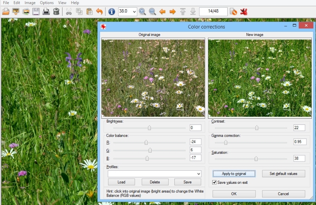Click the B color balance slider handle
Image resolution: width=316 pixels, height=205 pixels.
(147, 158)
